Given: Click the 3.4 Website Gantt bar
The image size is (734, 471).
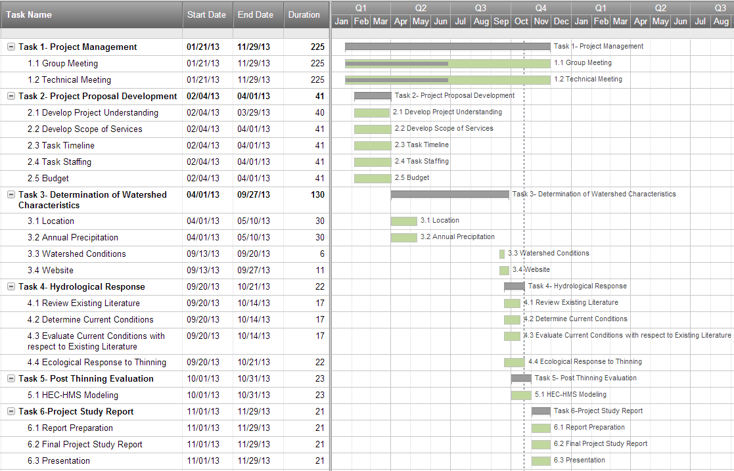Looking at the screenshot, I should pyautogui.click(x=504, y=270).
